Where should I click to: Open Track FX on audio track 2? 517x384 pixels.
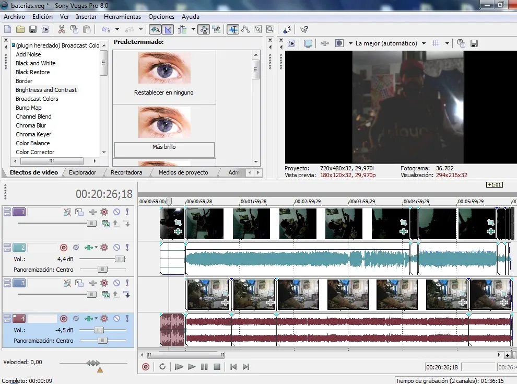[x=104, y=247]
